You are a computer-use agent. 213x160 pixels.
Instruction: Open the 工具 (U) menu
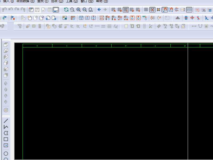72,1
